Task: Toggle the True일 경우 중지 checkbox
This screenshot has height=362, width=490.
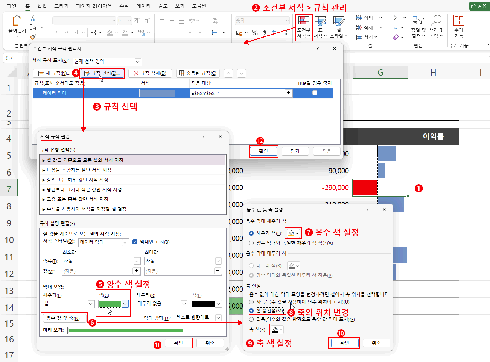Action: click(315, 93)
